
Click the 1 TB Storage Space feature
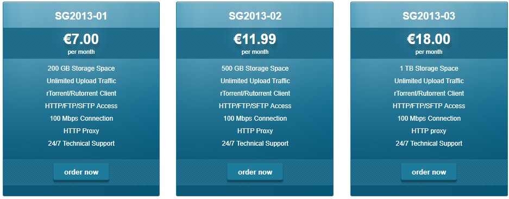coord(429,69)
